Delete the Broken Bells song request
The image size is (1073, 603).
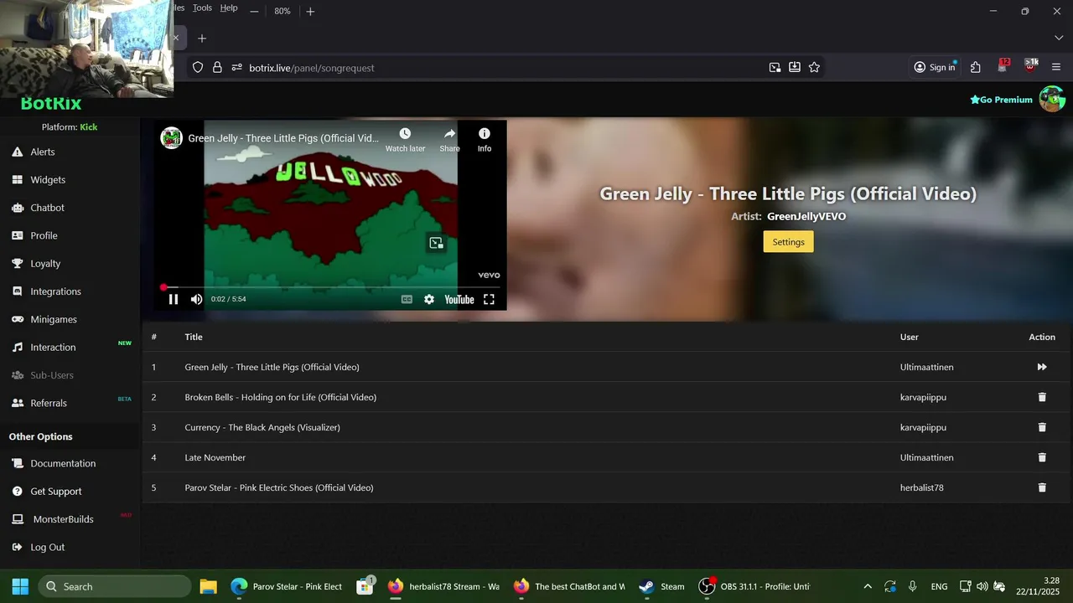pyautogui.click(x=1042, y=397)
